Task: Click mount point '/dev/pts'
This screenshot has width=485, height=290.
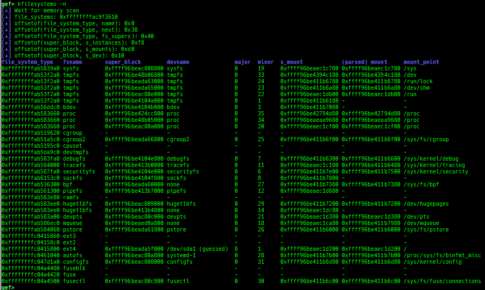Action: pyautogui.click(x=416, y=216)
